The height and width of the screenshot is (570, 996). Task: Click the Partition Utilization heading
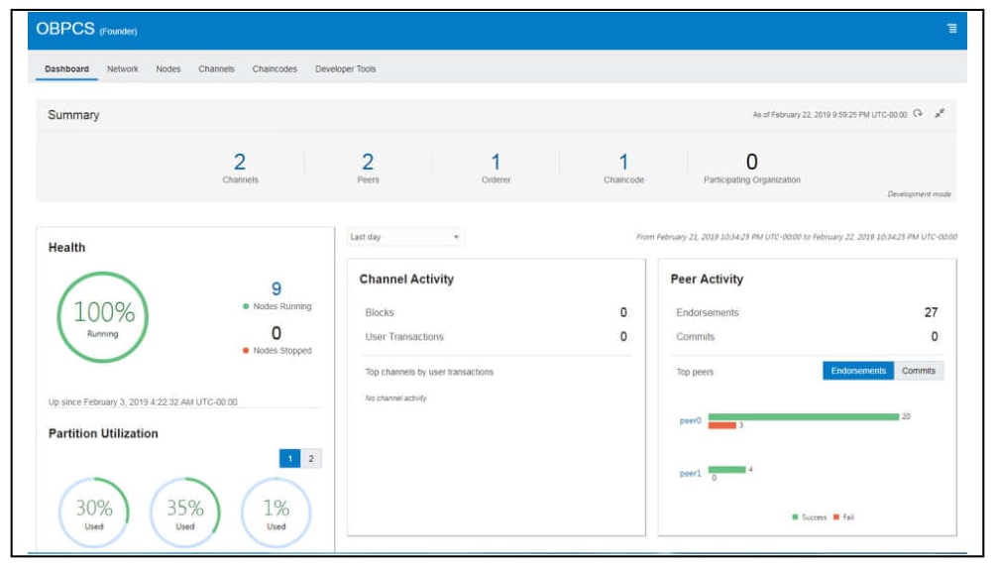[103, 433]
